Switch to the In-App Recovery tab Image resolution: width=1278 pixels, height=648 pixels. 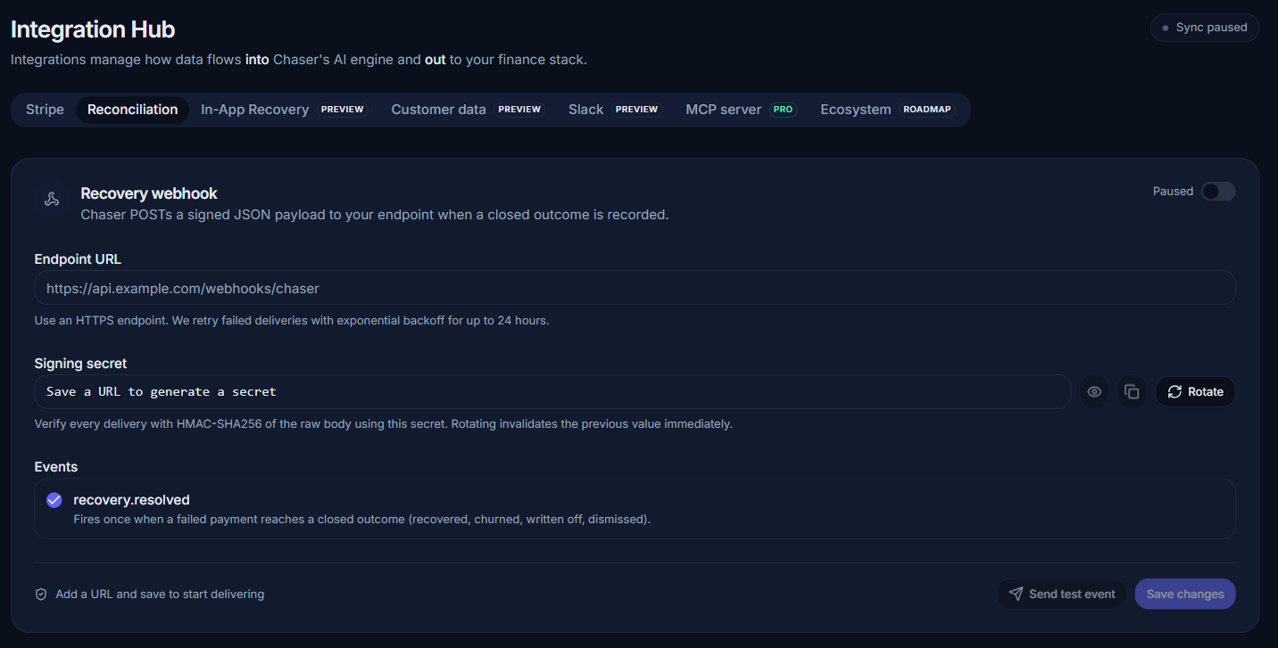coord(284,110)
